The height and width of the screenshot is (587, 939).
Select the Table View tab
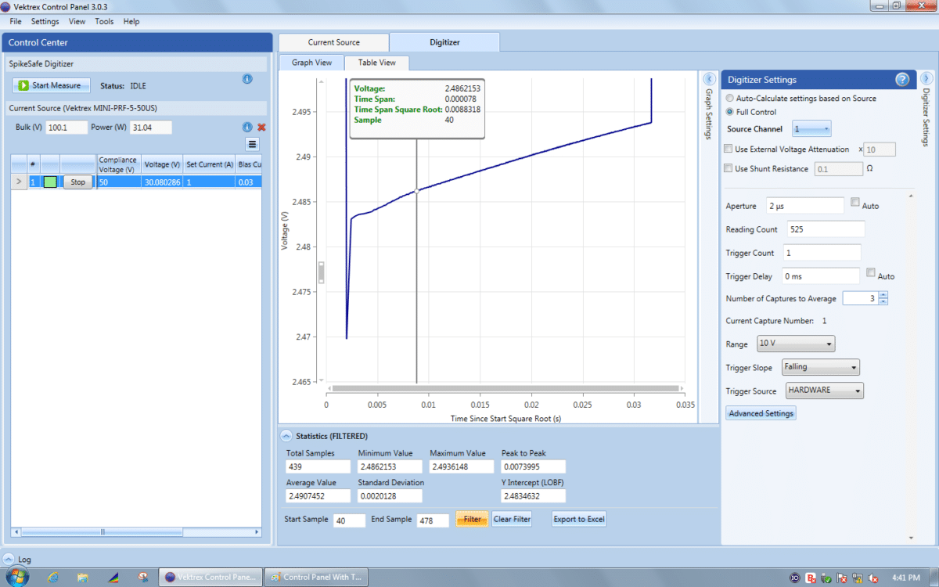pyautogui.click(x=377, y=63)
